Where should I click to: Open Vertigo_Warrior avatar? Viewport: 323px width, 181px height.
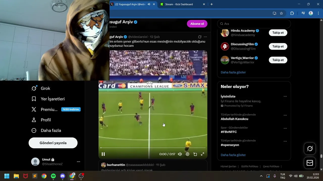pyautogui.click(x=225, y=60)
